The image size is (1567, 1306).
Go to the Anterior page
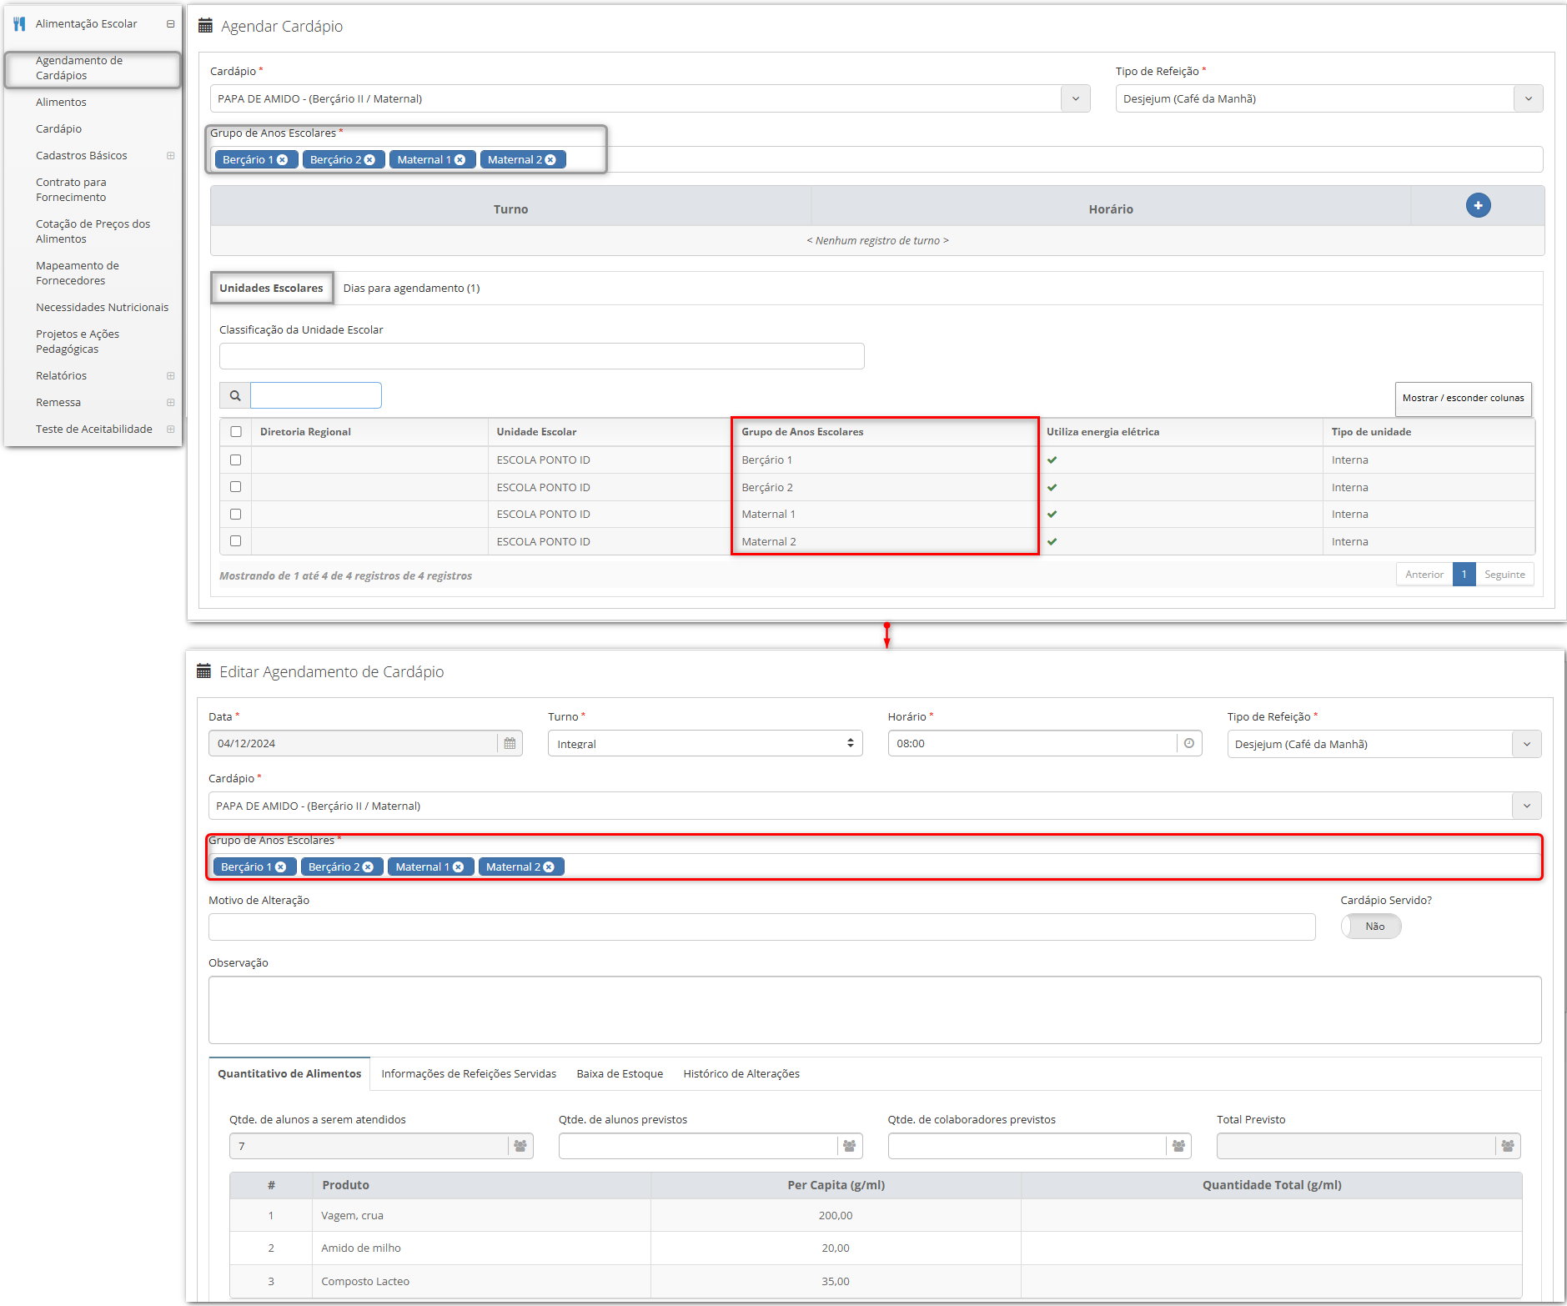(x=1424, y=575)
